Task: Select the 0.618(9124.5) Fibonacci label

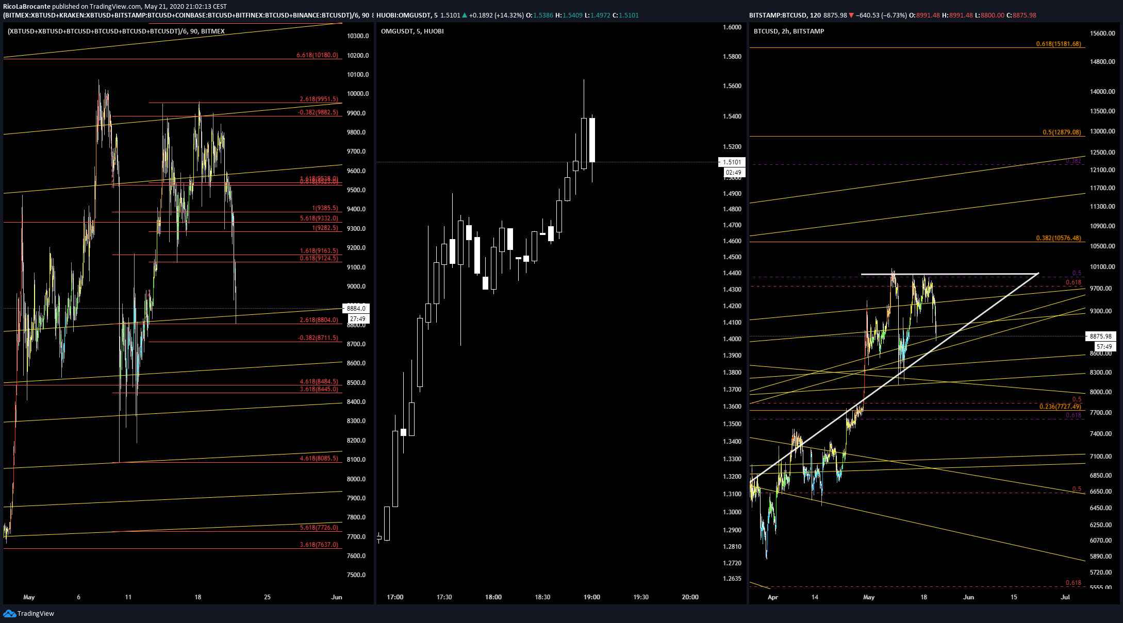Action: click(x=319, y=258)
